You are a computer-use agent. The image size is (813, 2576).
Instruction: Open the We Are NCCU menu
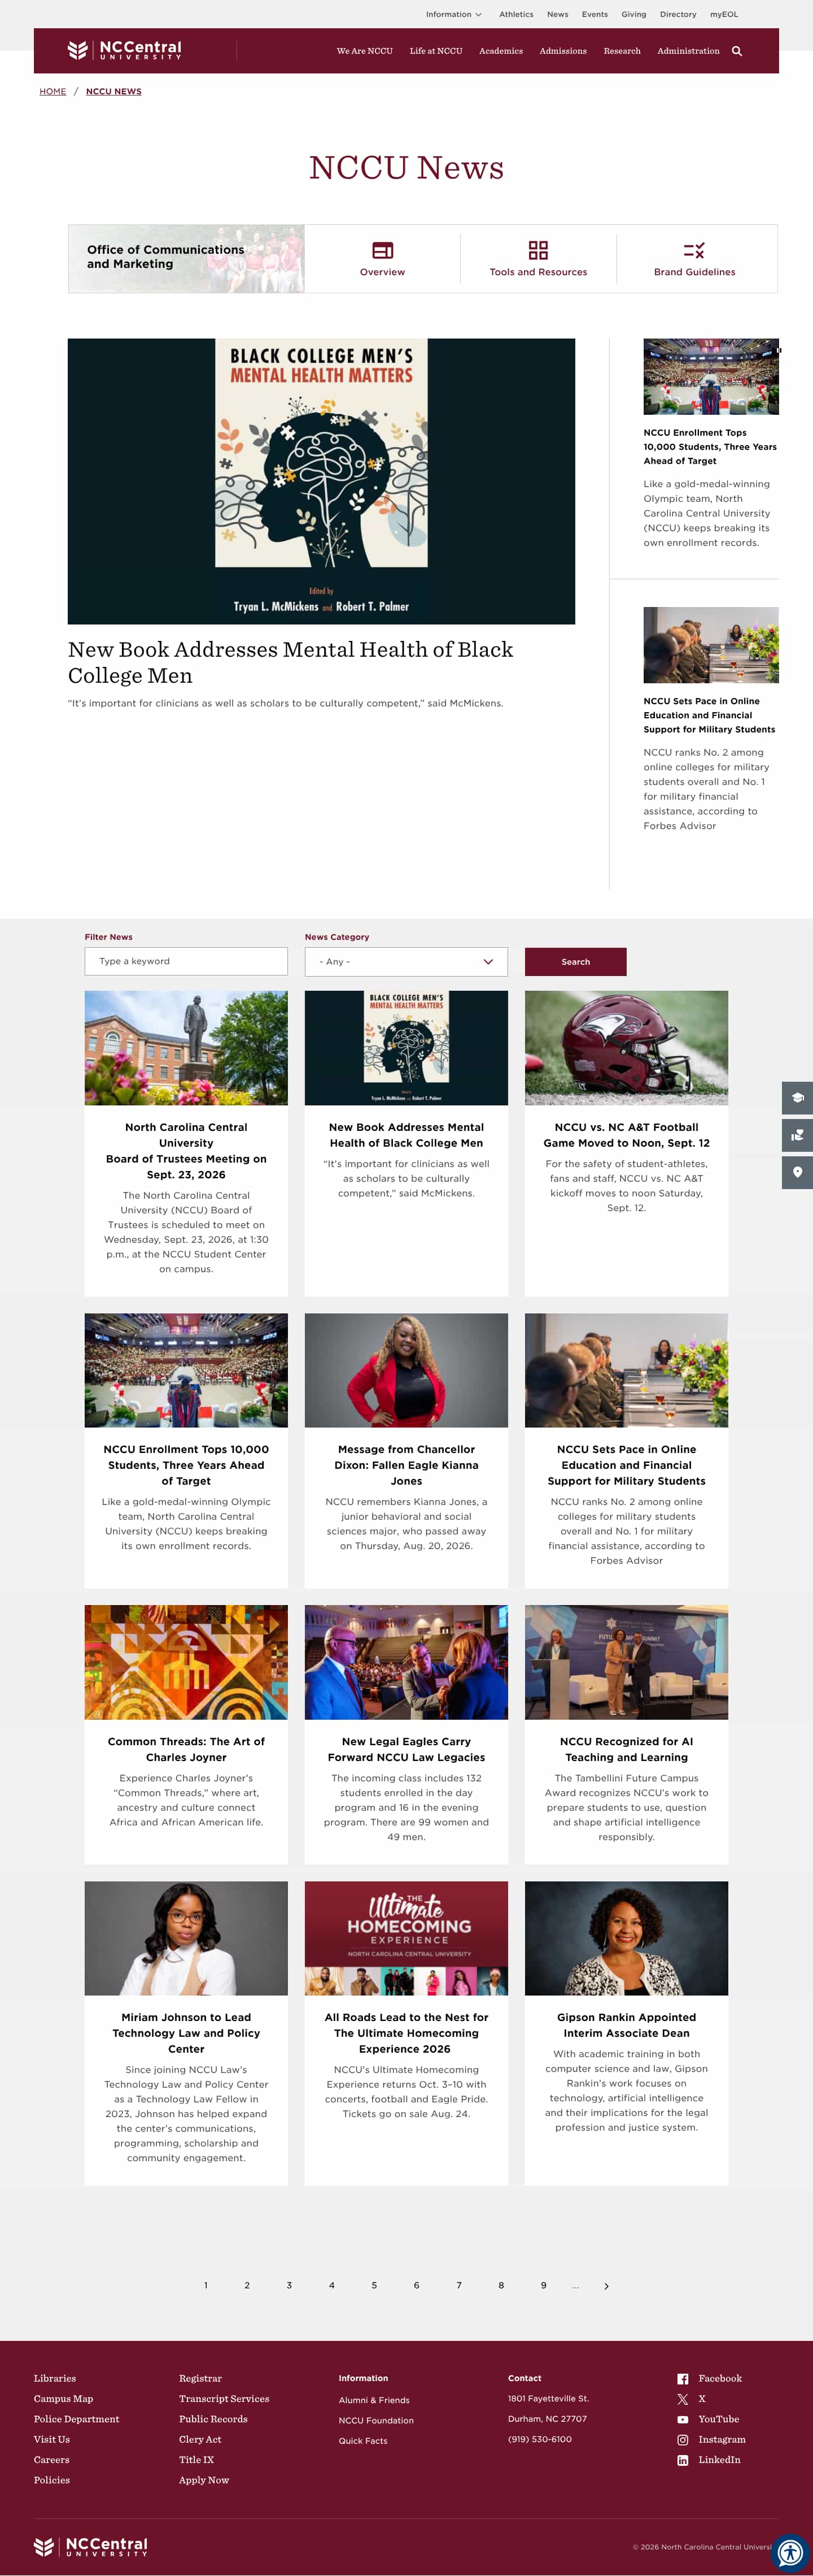[365, 51]
